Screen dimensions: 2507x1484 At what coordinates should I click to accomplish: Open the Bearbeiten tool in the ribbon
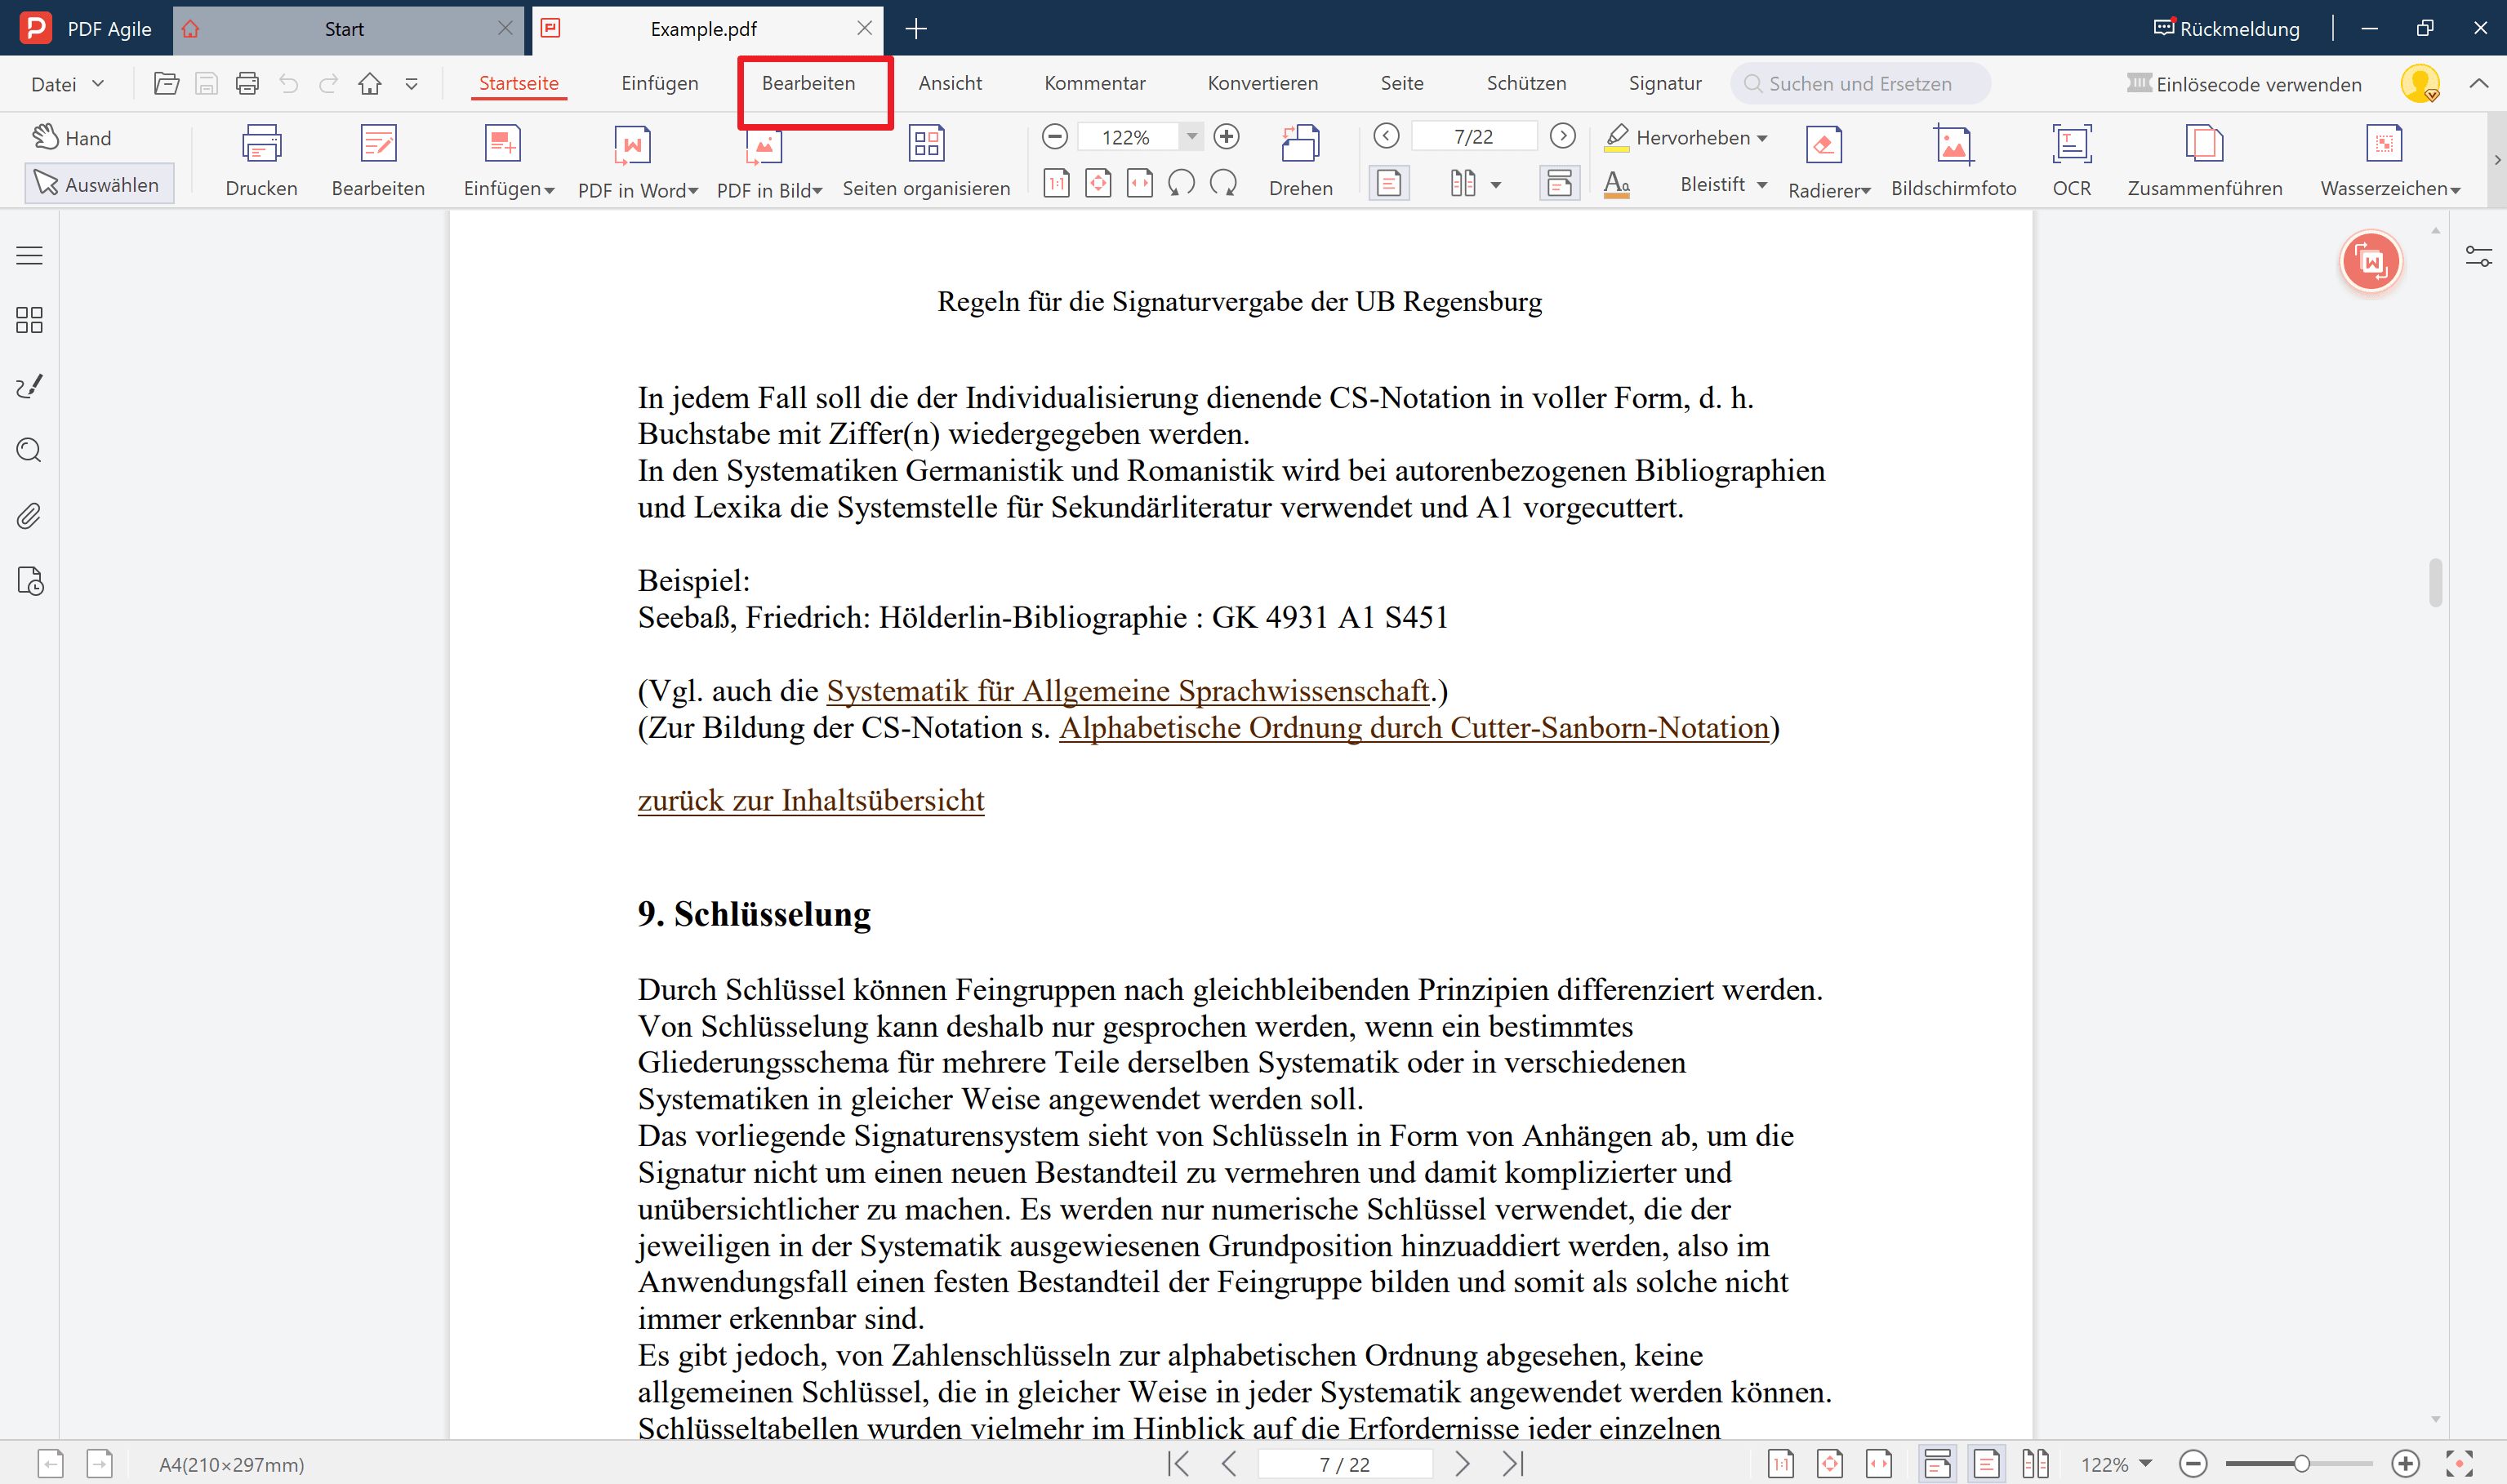[378, 160]
